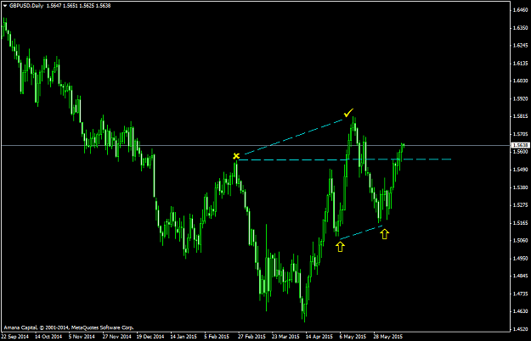Viewport: 531px width, 341px height.
Task: Click the 1.5920 price axis label
Action: coord(520,98)
